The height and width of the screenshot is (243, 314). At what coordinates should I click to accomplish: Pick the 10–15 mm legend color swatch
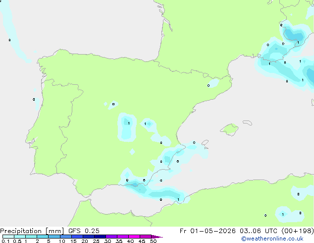[66, 237]
